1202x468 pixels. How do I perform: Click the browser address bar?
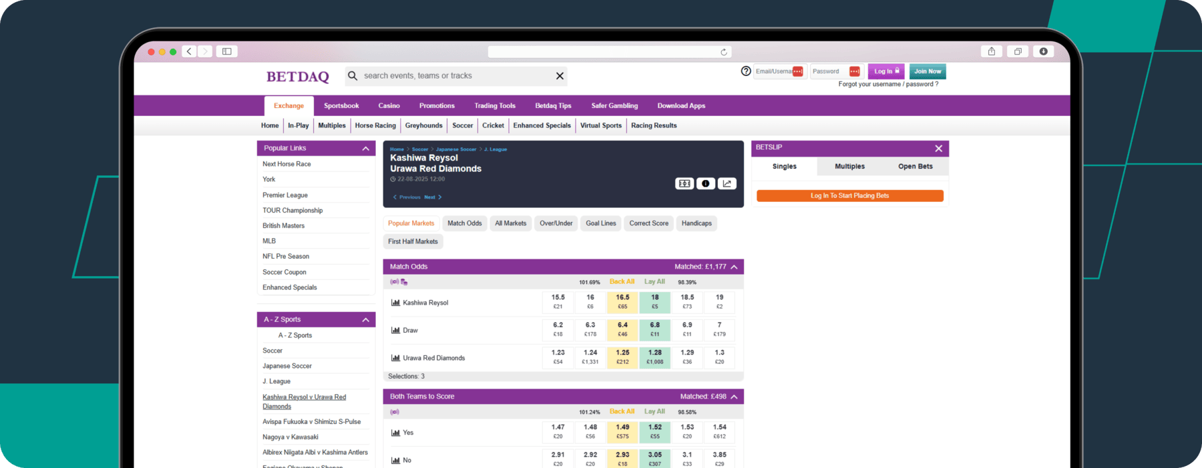point(610,52)
